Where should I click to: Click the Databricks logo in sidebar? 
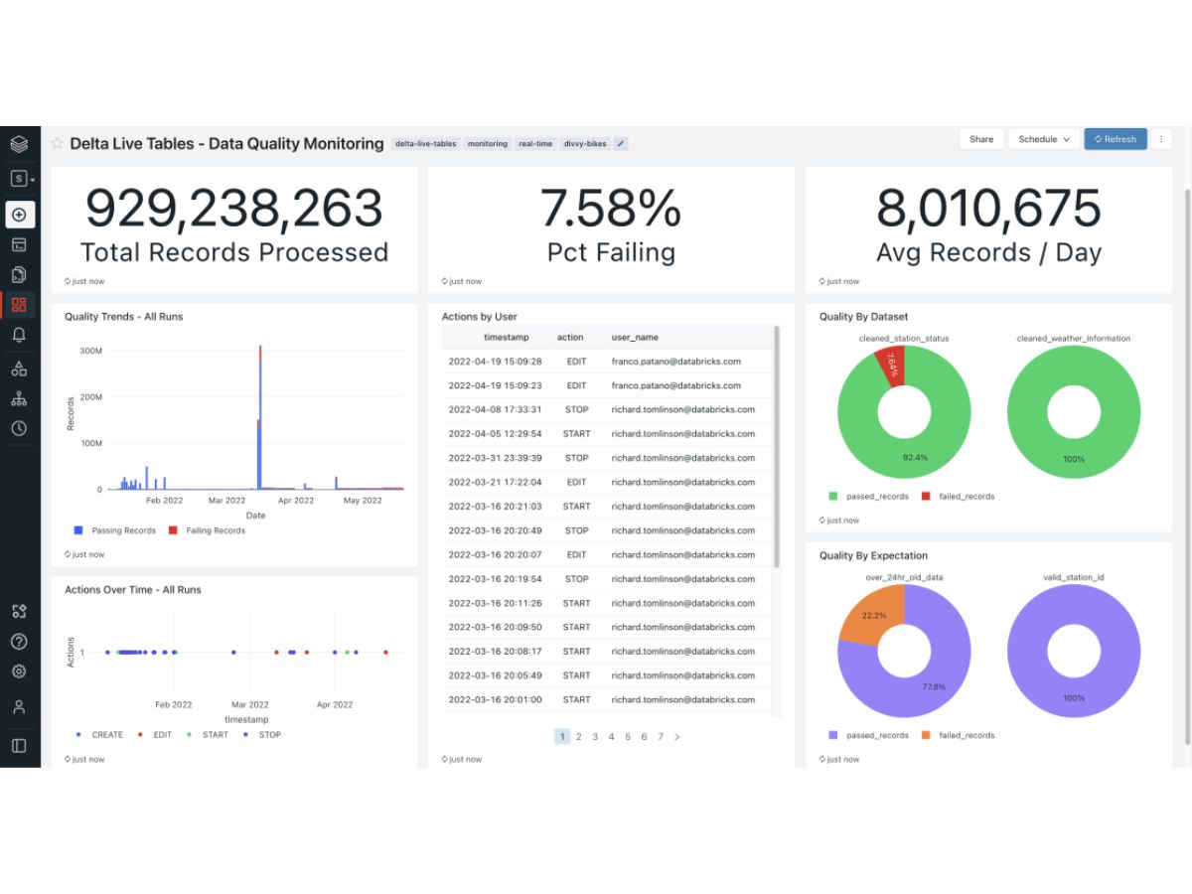click(x=19, y=144)
